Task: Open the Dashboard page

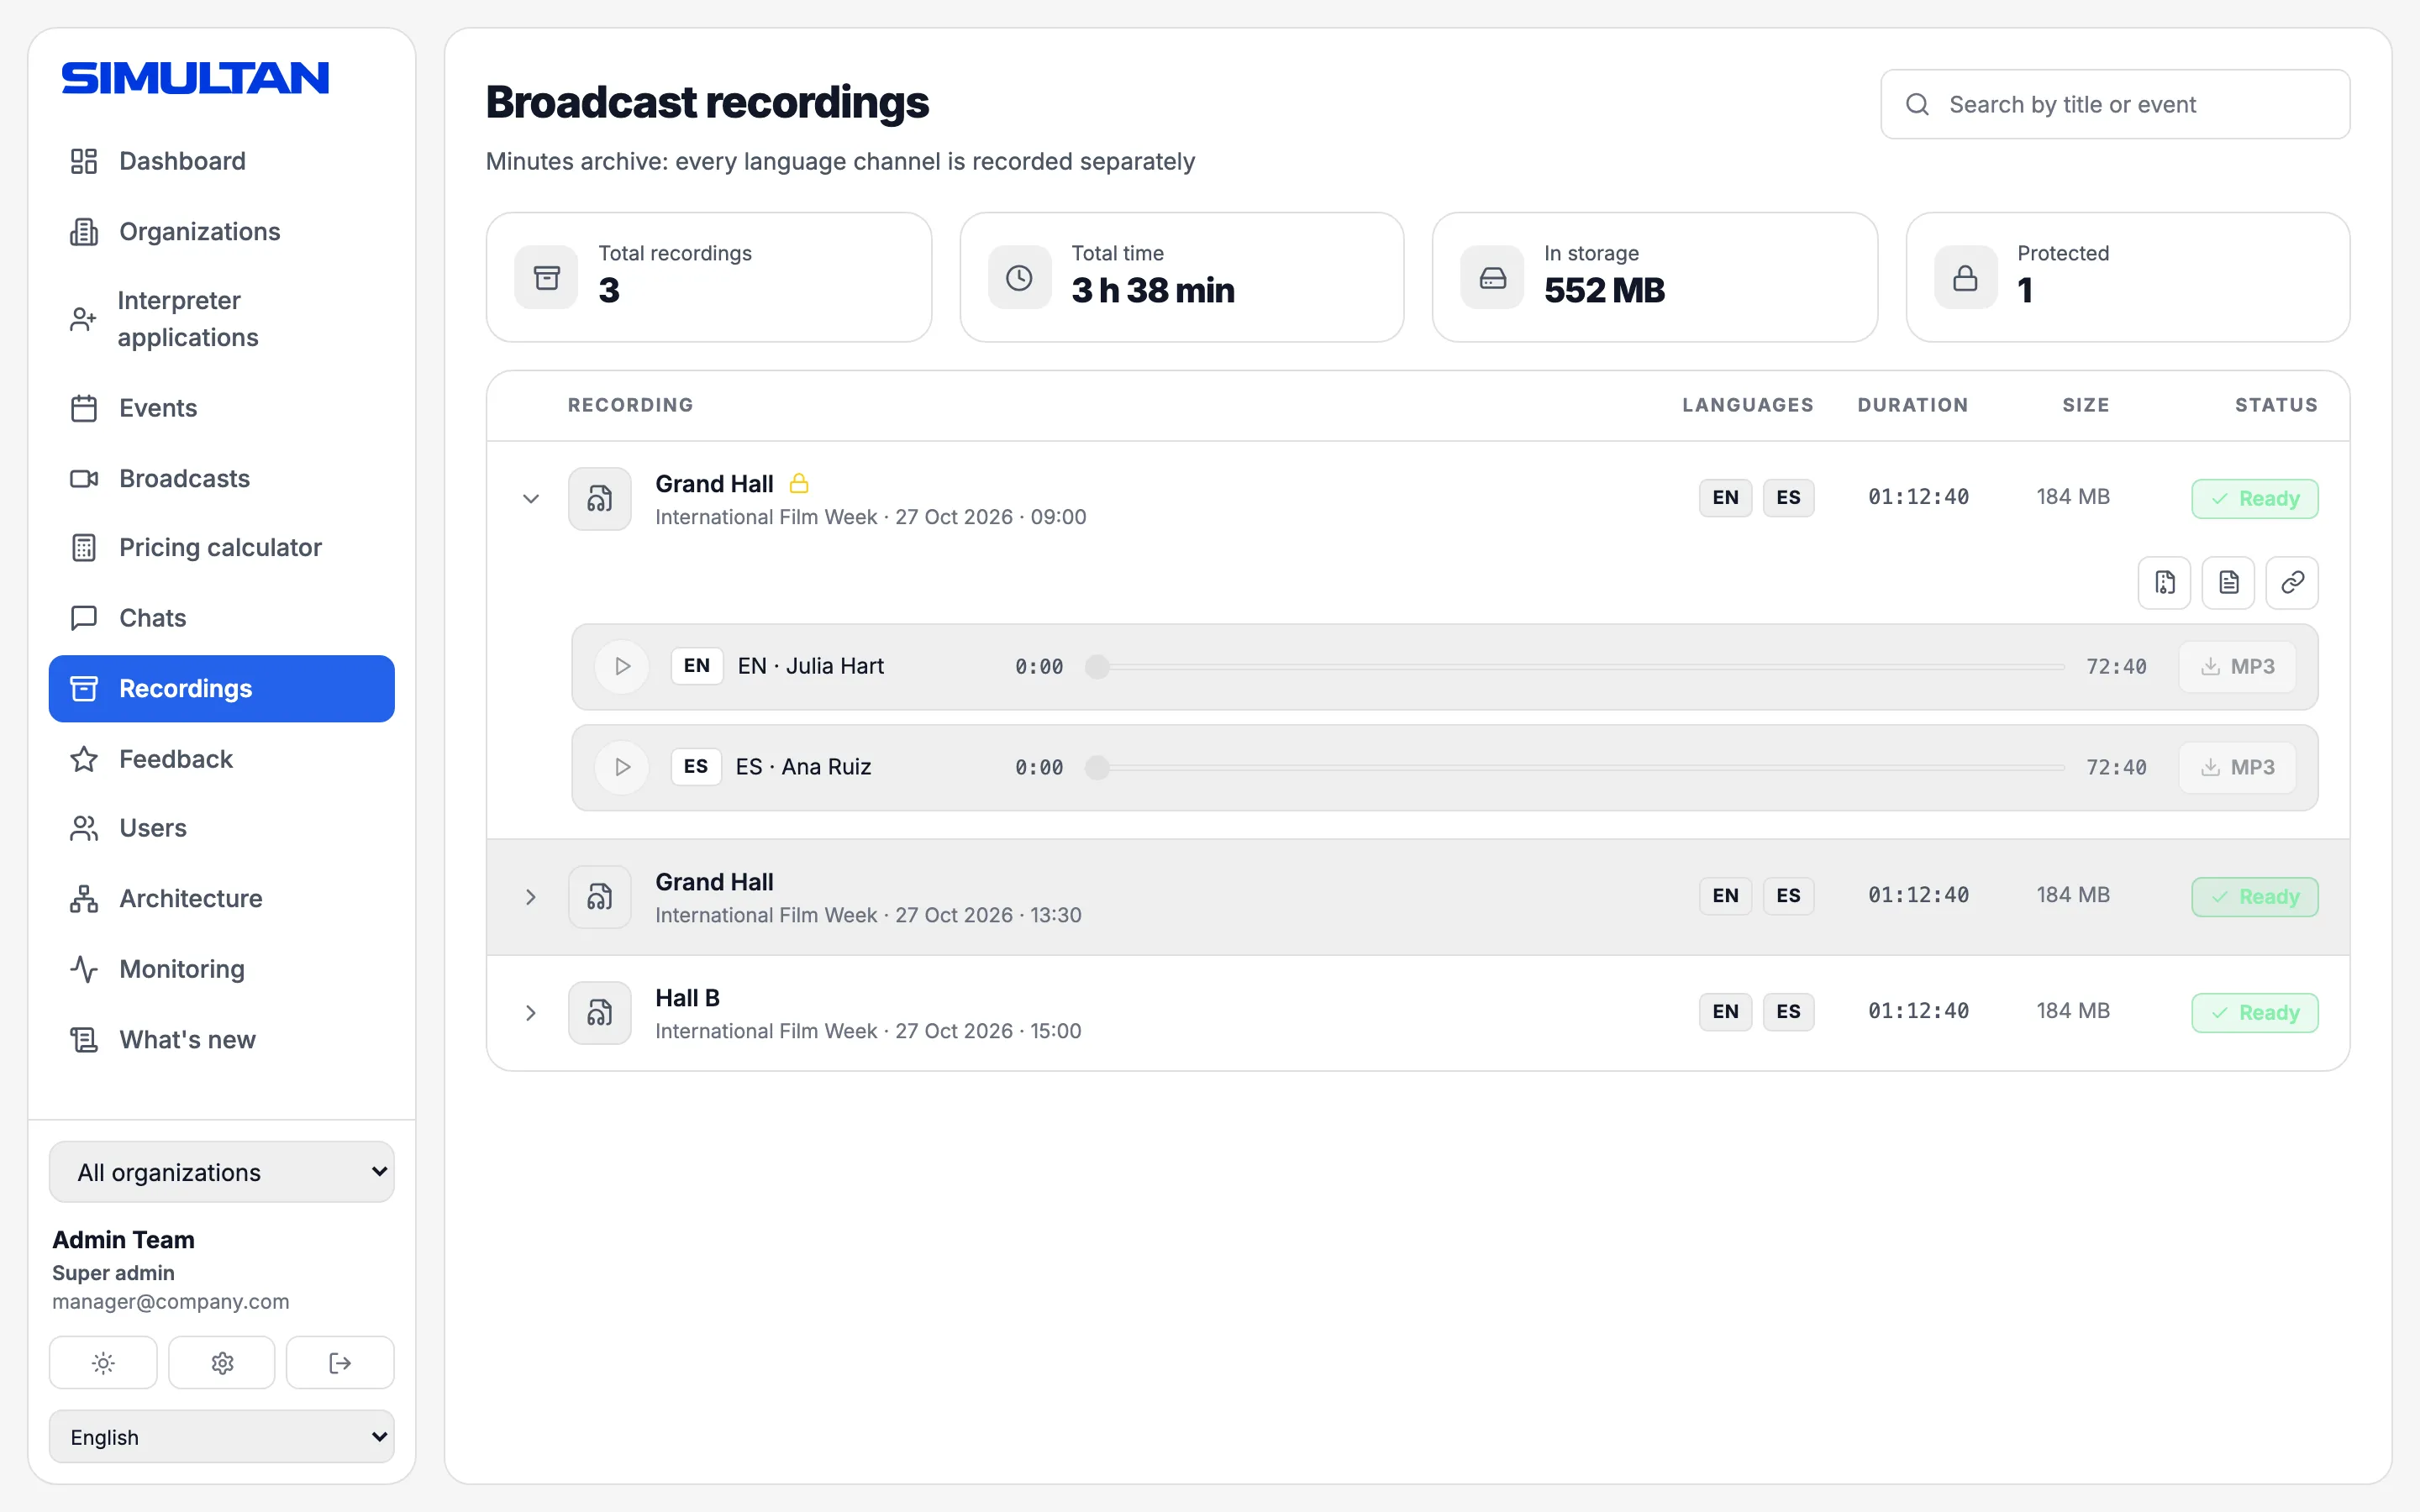Action: tap(221, 161)
